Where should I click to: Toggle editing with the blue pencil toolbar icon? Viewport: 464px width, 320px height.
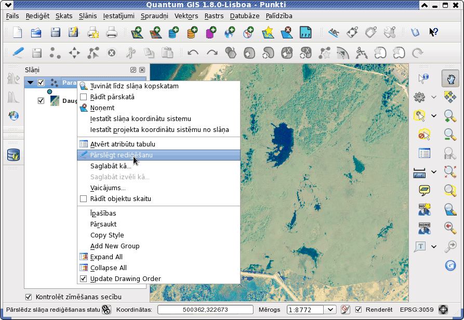tap(18, 53)
